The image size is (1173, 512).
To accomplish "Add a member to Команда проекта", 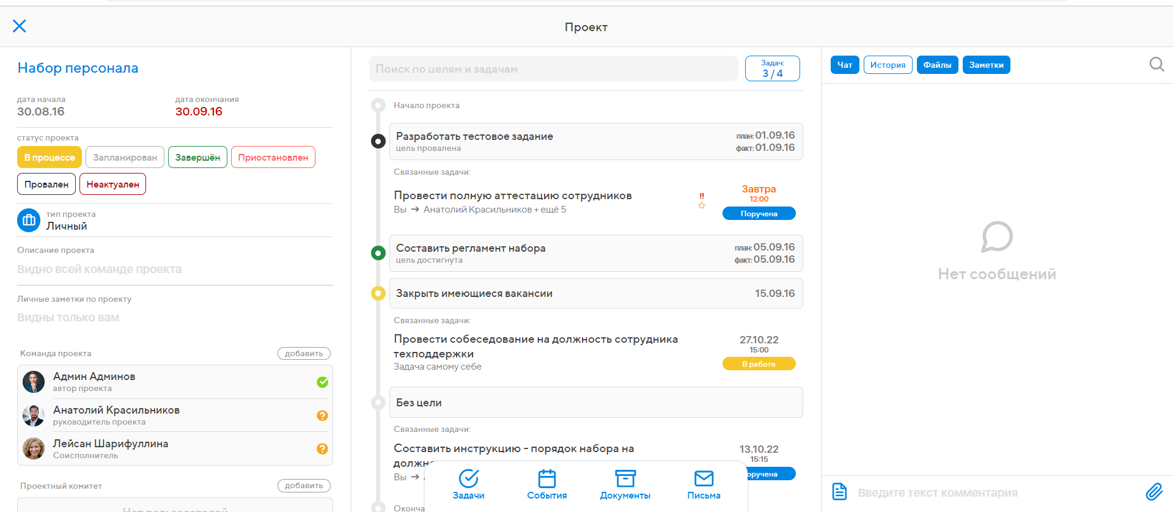I will click(x=304, y=353).
